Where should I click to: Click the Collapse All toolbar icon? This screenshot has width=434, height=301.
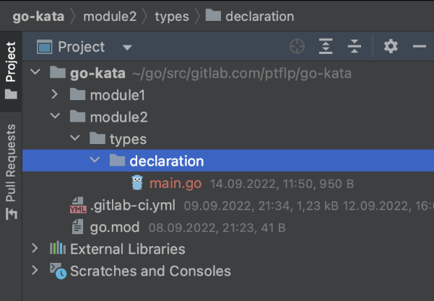point(354,47)
